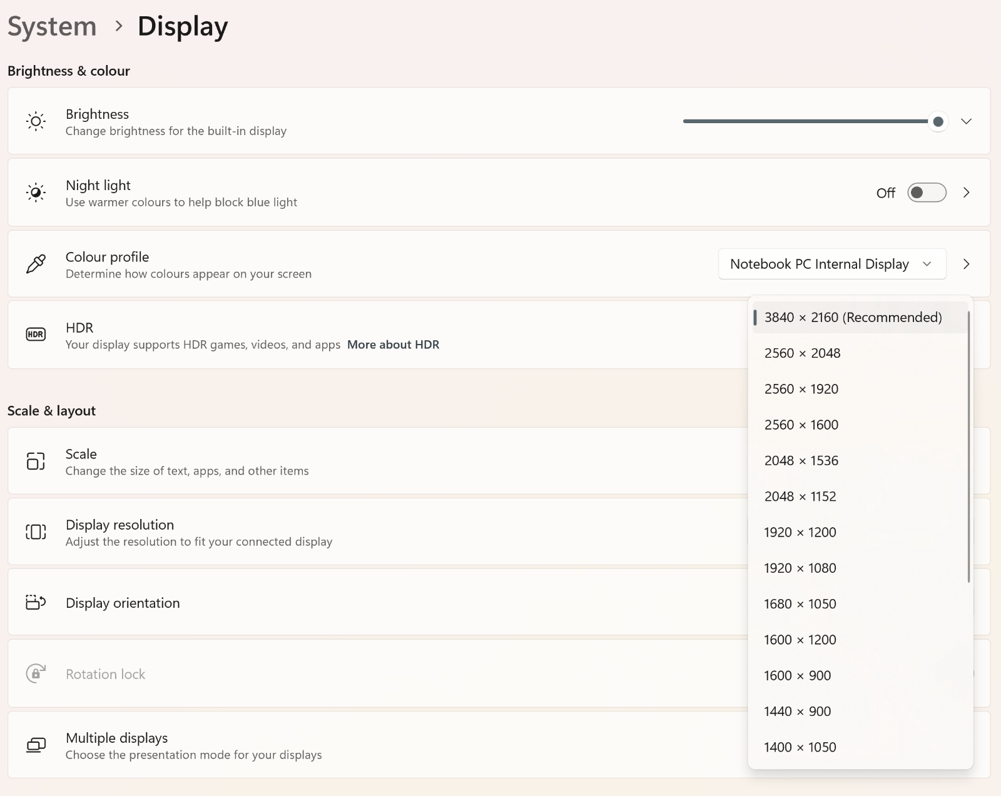
Task: Open the More about HDR link
Action: [x=393, y=345]
